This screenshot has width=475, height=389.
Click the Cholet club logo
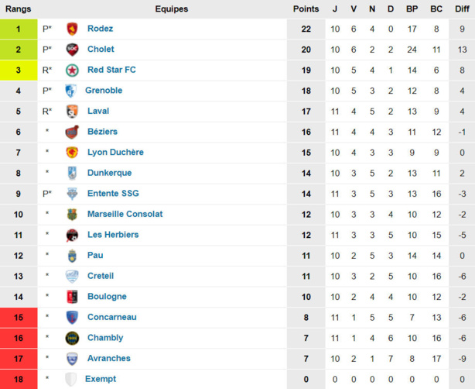72,50
